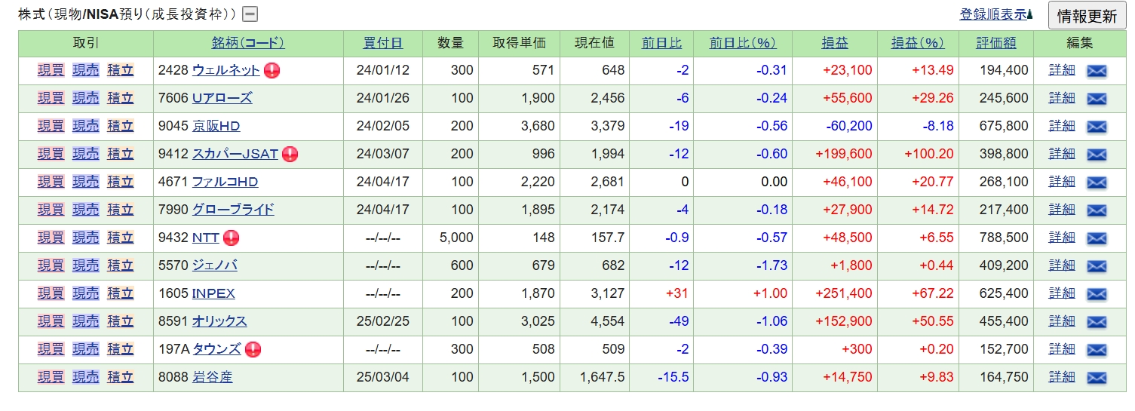Click the red alert icon next to ウェルネット
The width and height of the screenshot is (1135, 411).
pyautogui.click(x=271, y=71)
